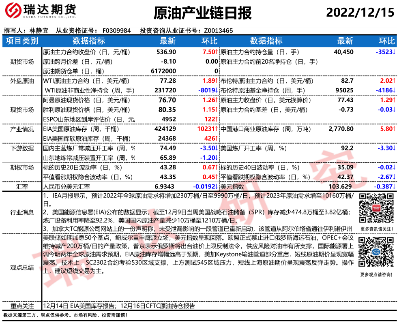Select the 观点总结 section label

click(22, 267)
